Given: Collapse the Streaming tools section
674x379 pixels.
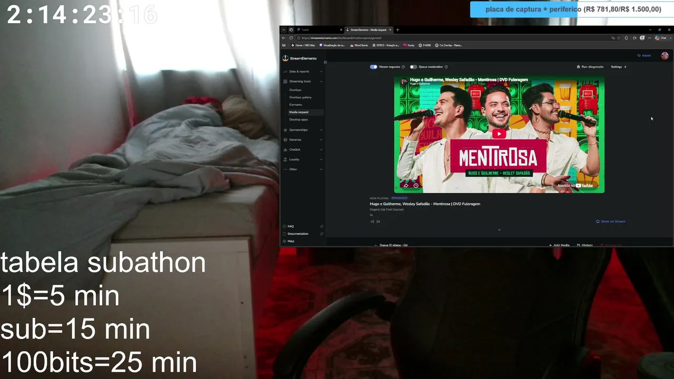Looking at the screenshot, I should [x=303, y=82].
